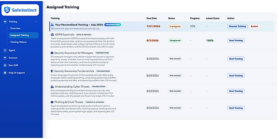Start Training for Security Awareness for Managers
The width and height of the screenshot is (279, 139).
point(236,59)
